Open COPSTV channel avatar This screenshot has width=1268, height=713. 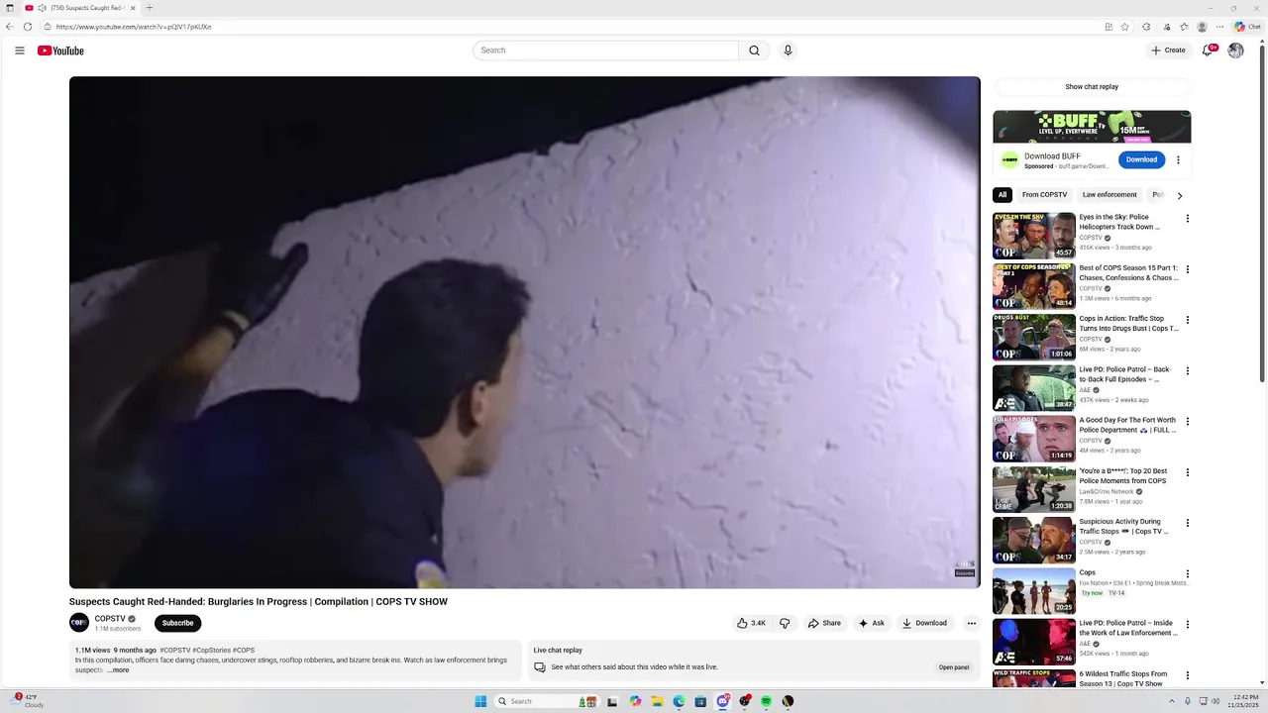79,623
